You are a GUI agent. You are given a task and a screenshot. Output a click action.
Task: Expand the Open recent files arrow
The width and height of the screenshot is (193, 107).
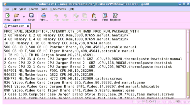pyautogui.click(x=24, y=17)
